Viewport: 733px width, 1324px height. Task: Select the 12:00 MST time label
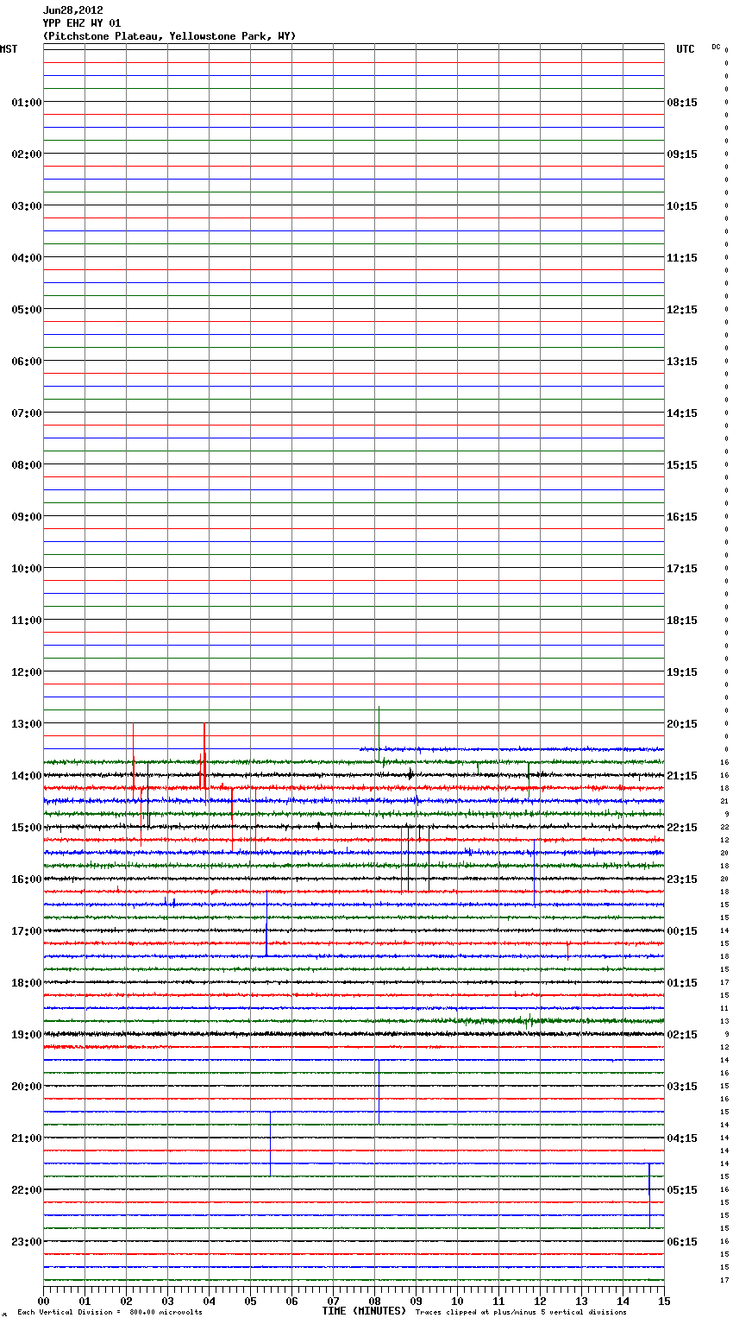click(27, 672)
